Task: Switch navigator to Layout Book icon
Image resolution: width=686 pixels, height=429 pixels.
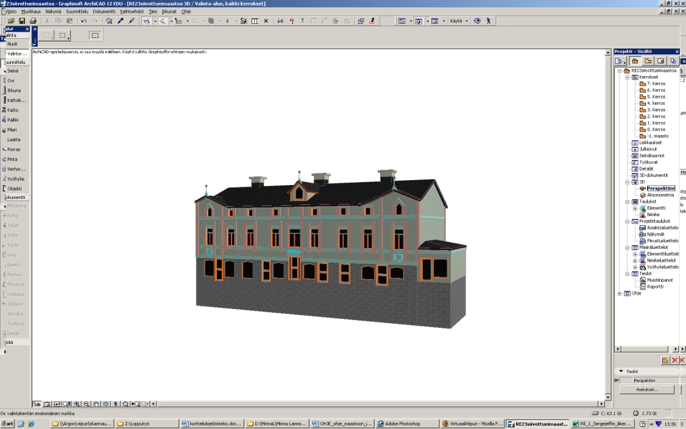Action: coord(660,61)
